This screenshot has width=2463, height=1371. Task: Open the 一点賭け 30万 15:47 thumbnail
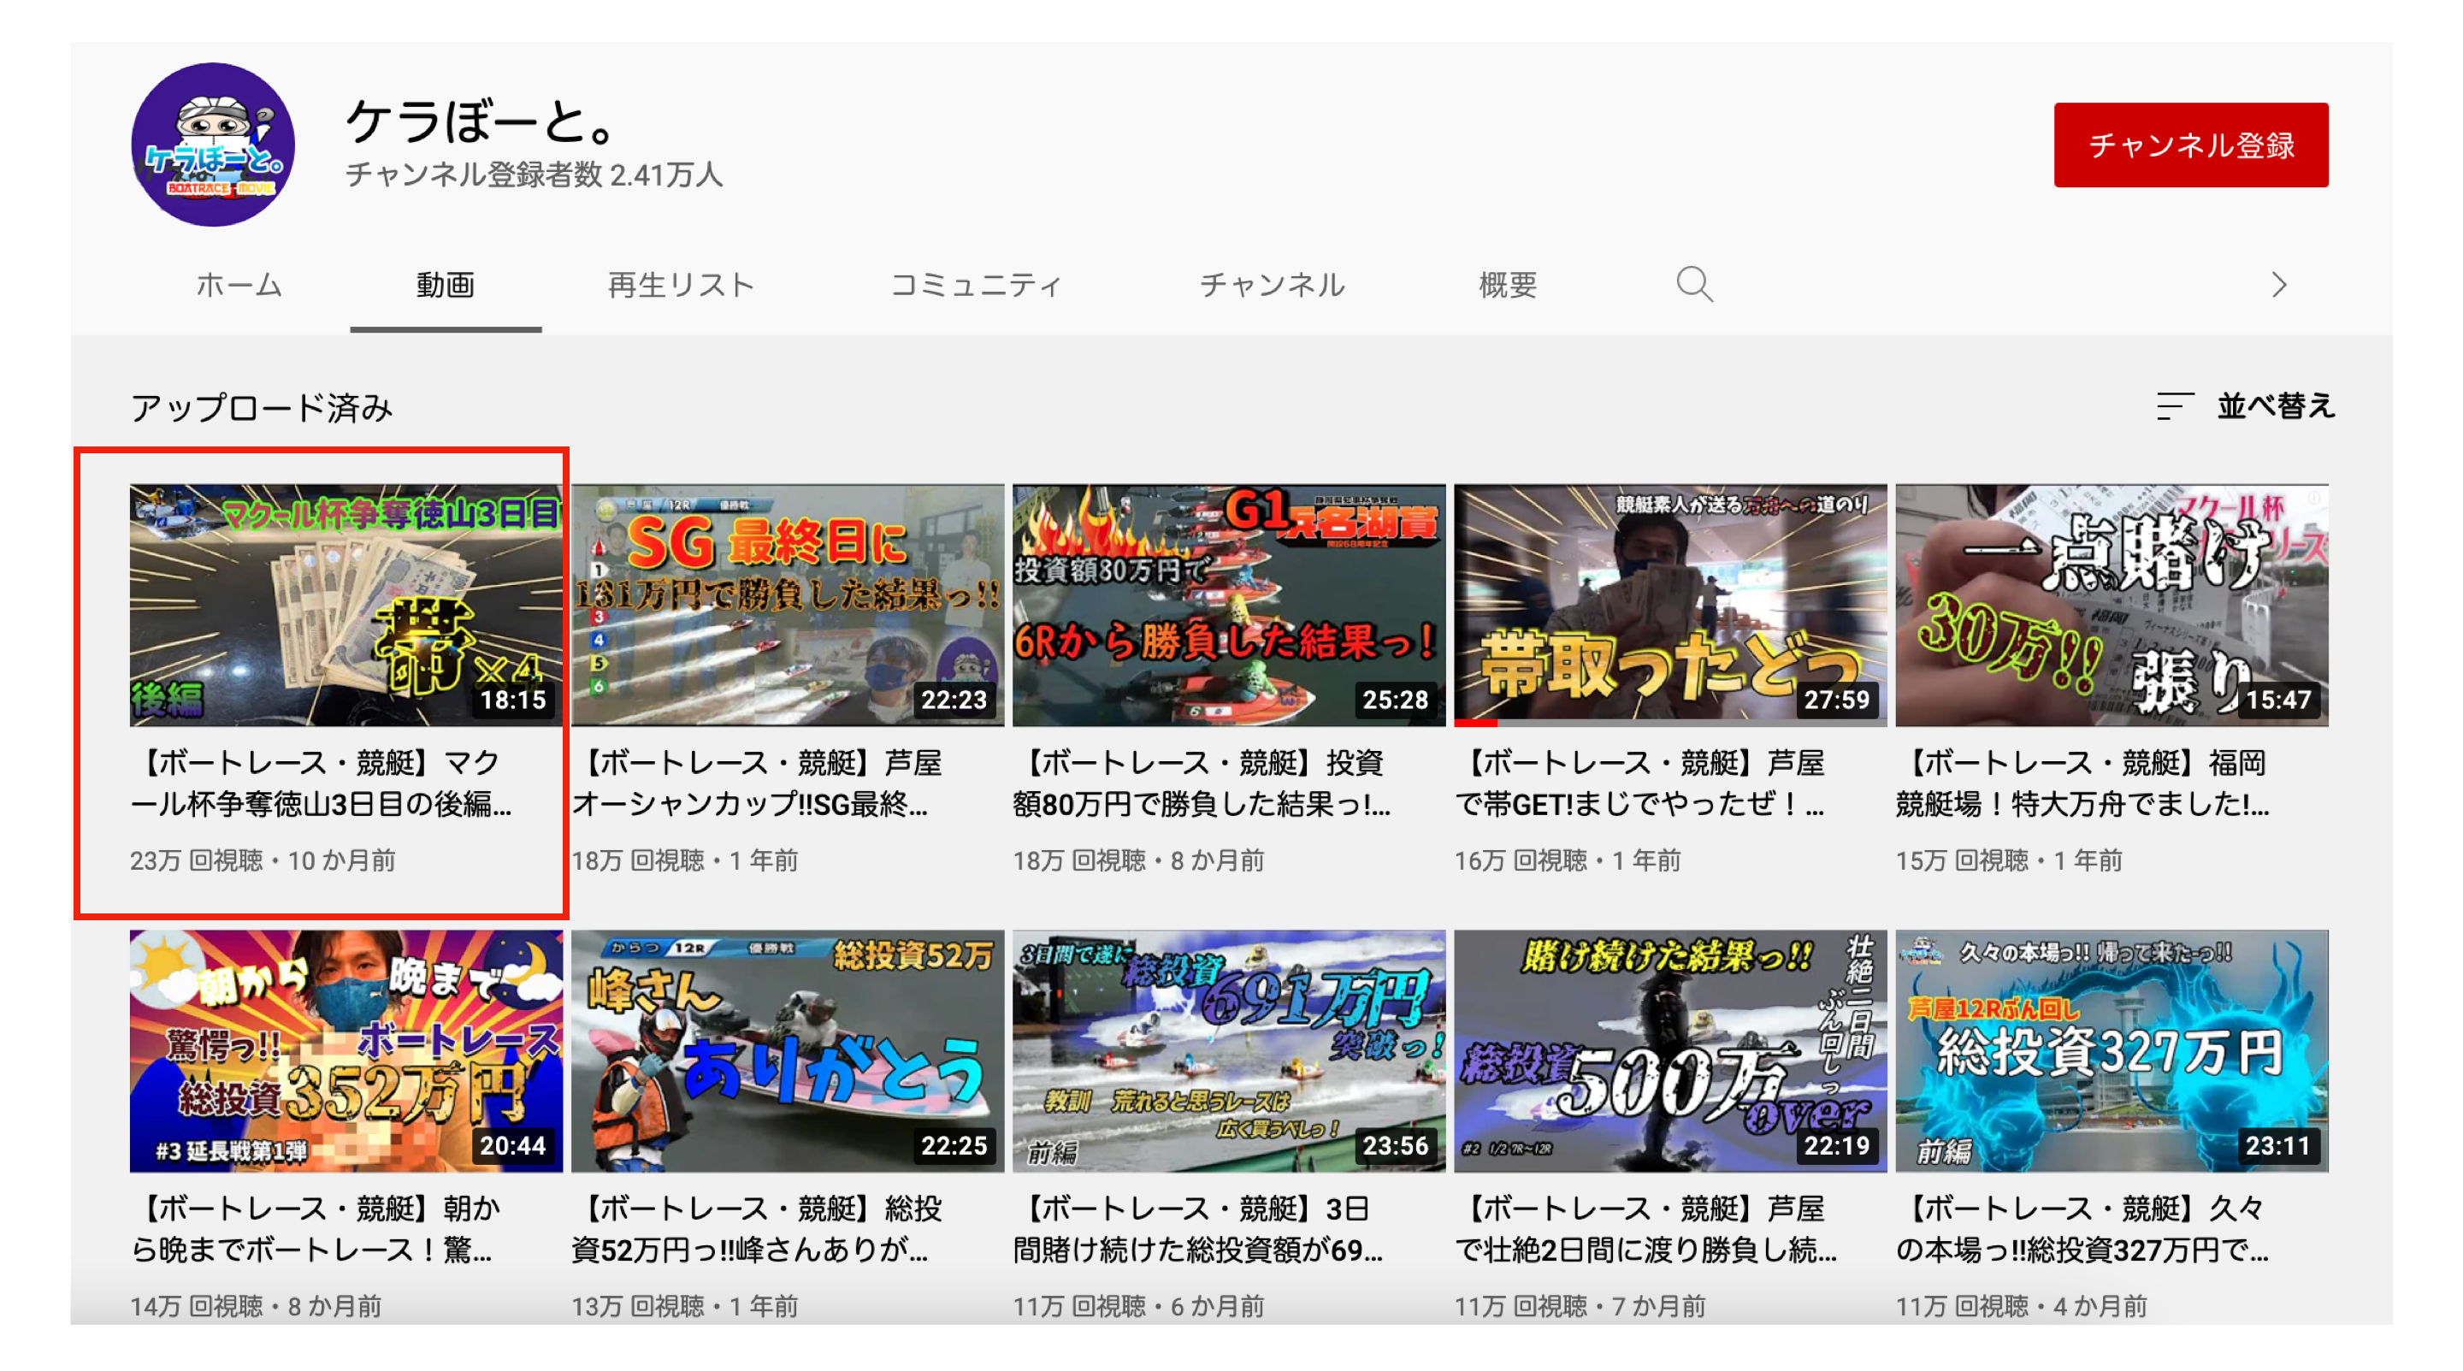pyautogui.click(x=2112, y=604)
